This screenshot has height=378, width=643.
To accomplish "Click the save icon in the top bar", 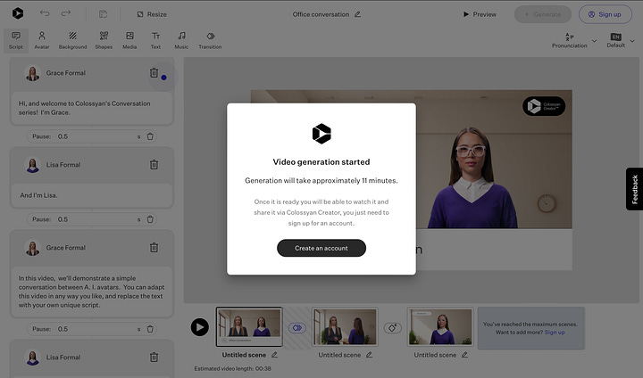I will (x=103, y=14).
